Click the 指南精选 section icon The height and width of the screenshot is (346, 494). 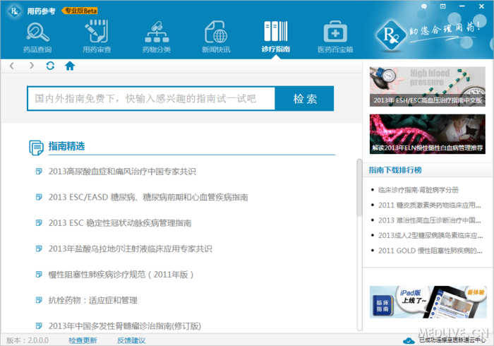tap(36, 148)
